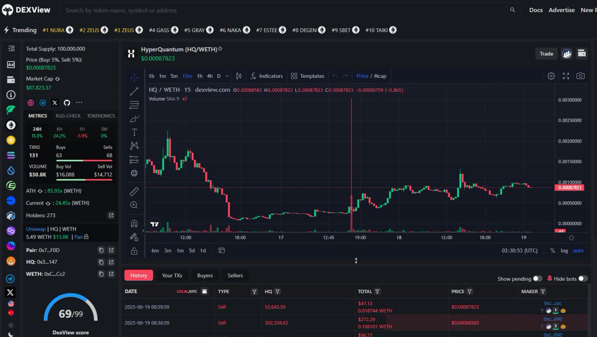Open the token website globe icon
Viewport: 597px width, 337px height.
pyautogui.click(x=31, y=103)
